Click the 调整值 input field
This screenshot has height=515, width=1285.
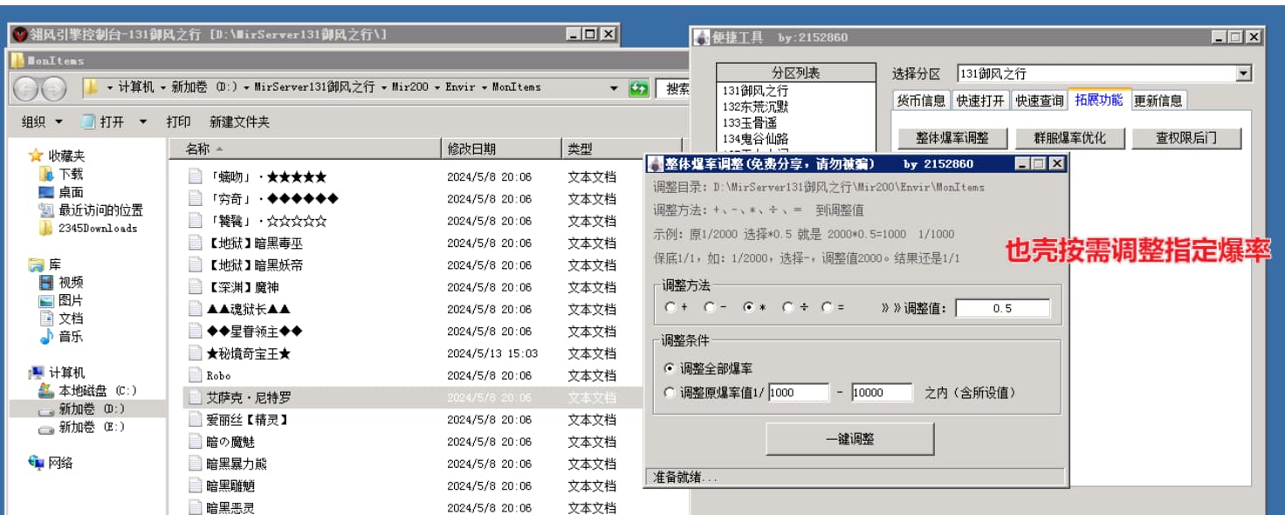[1002, 308]
